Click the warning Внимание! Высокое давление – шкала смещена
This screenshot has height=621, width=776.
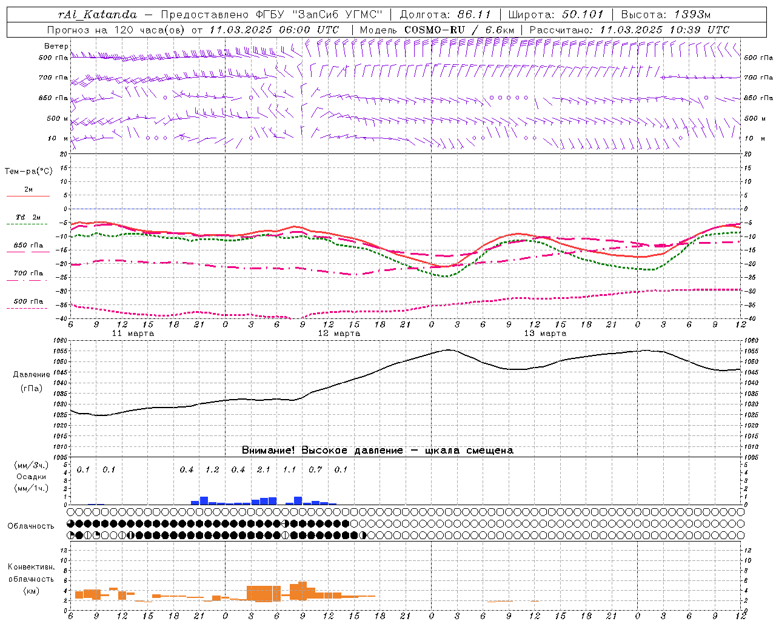pos(377,450)
